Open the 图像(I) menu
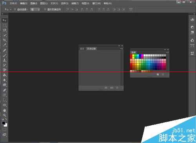196x143 pixels. (x=34, y=4)
